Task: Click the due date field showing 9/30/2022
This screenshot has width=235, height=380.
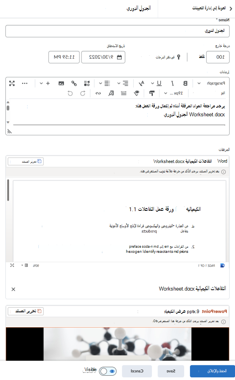Action: point(103,57)
